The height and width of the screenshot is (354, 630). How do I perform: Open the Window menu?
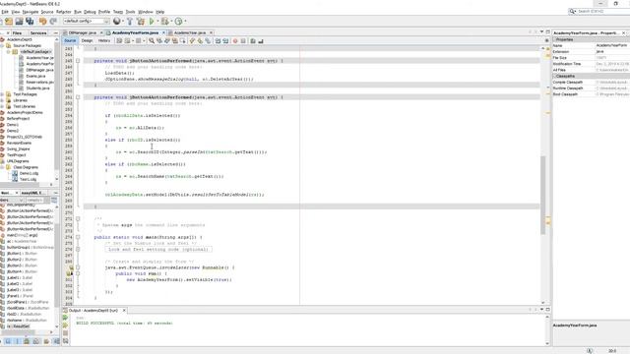tap(146, 12)
